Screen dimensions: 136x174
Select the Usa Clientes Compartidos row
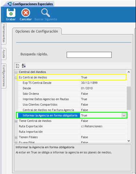point(72,105)
